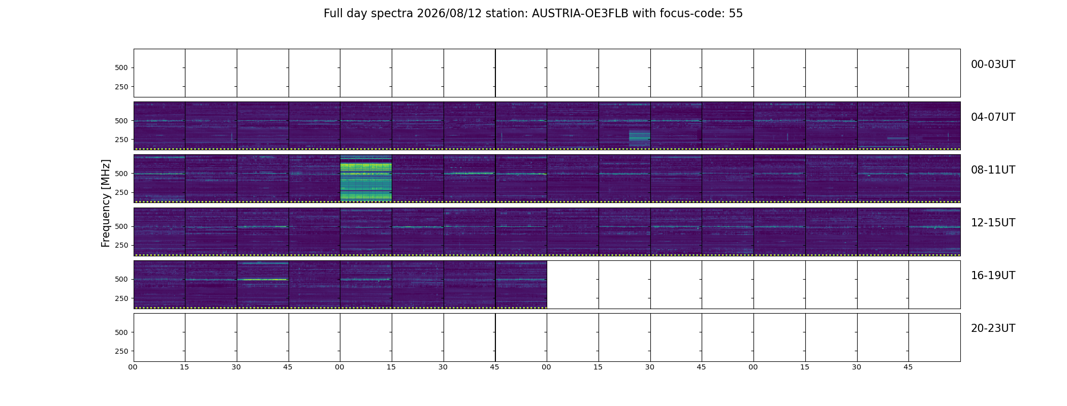1067x406 pixels.
Task: Click the rightmost 45 time tick label
Action: [x=908, y=367]
